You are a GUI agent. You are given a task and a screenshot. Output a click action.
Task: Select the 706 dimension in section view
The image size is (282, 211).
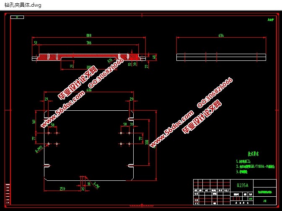coord(89,43)
